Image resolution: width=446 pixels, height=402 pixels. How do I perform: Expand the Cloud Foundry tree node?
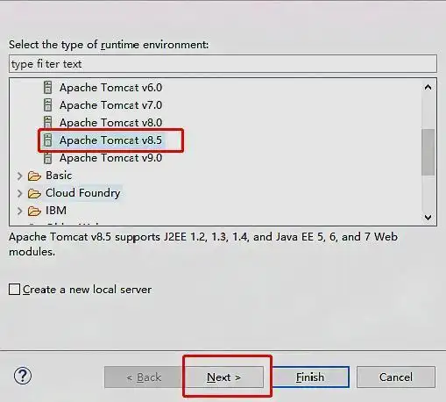pos(19,193)
